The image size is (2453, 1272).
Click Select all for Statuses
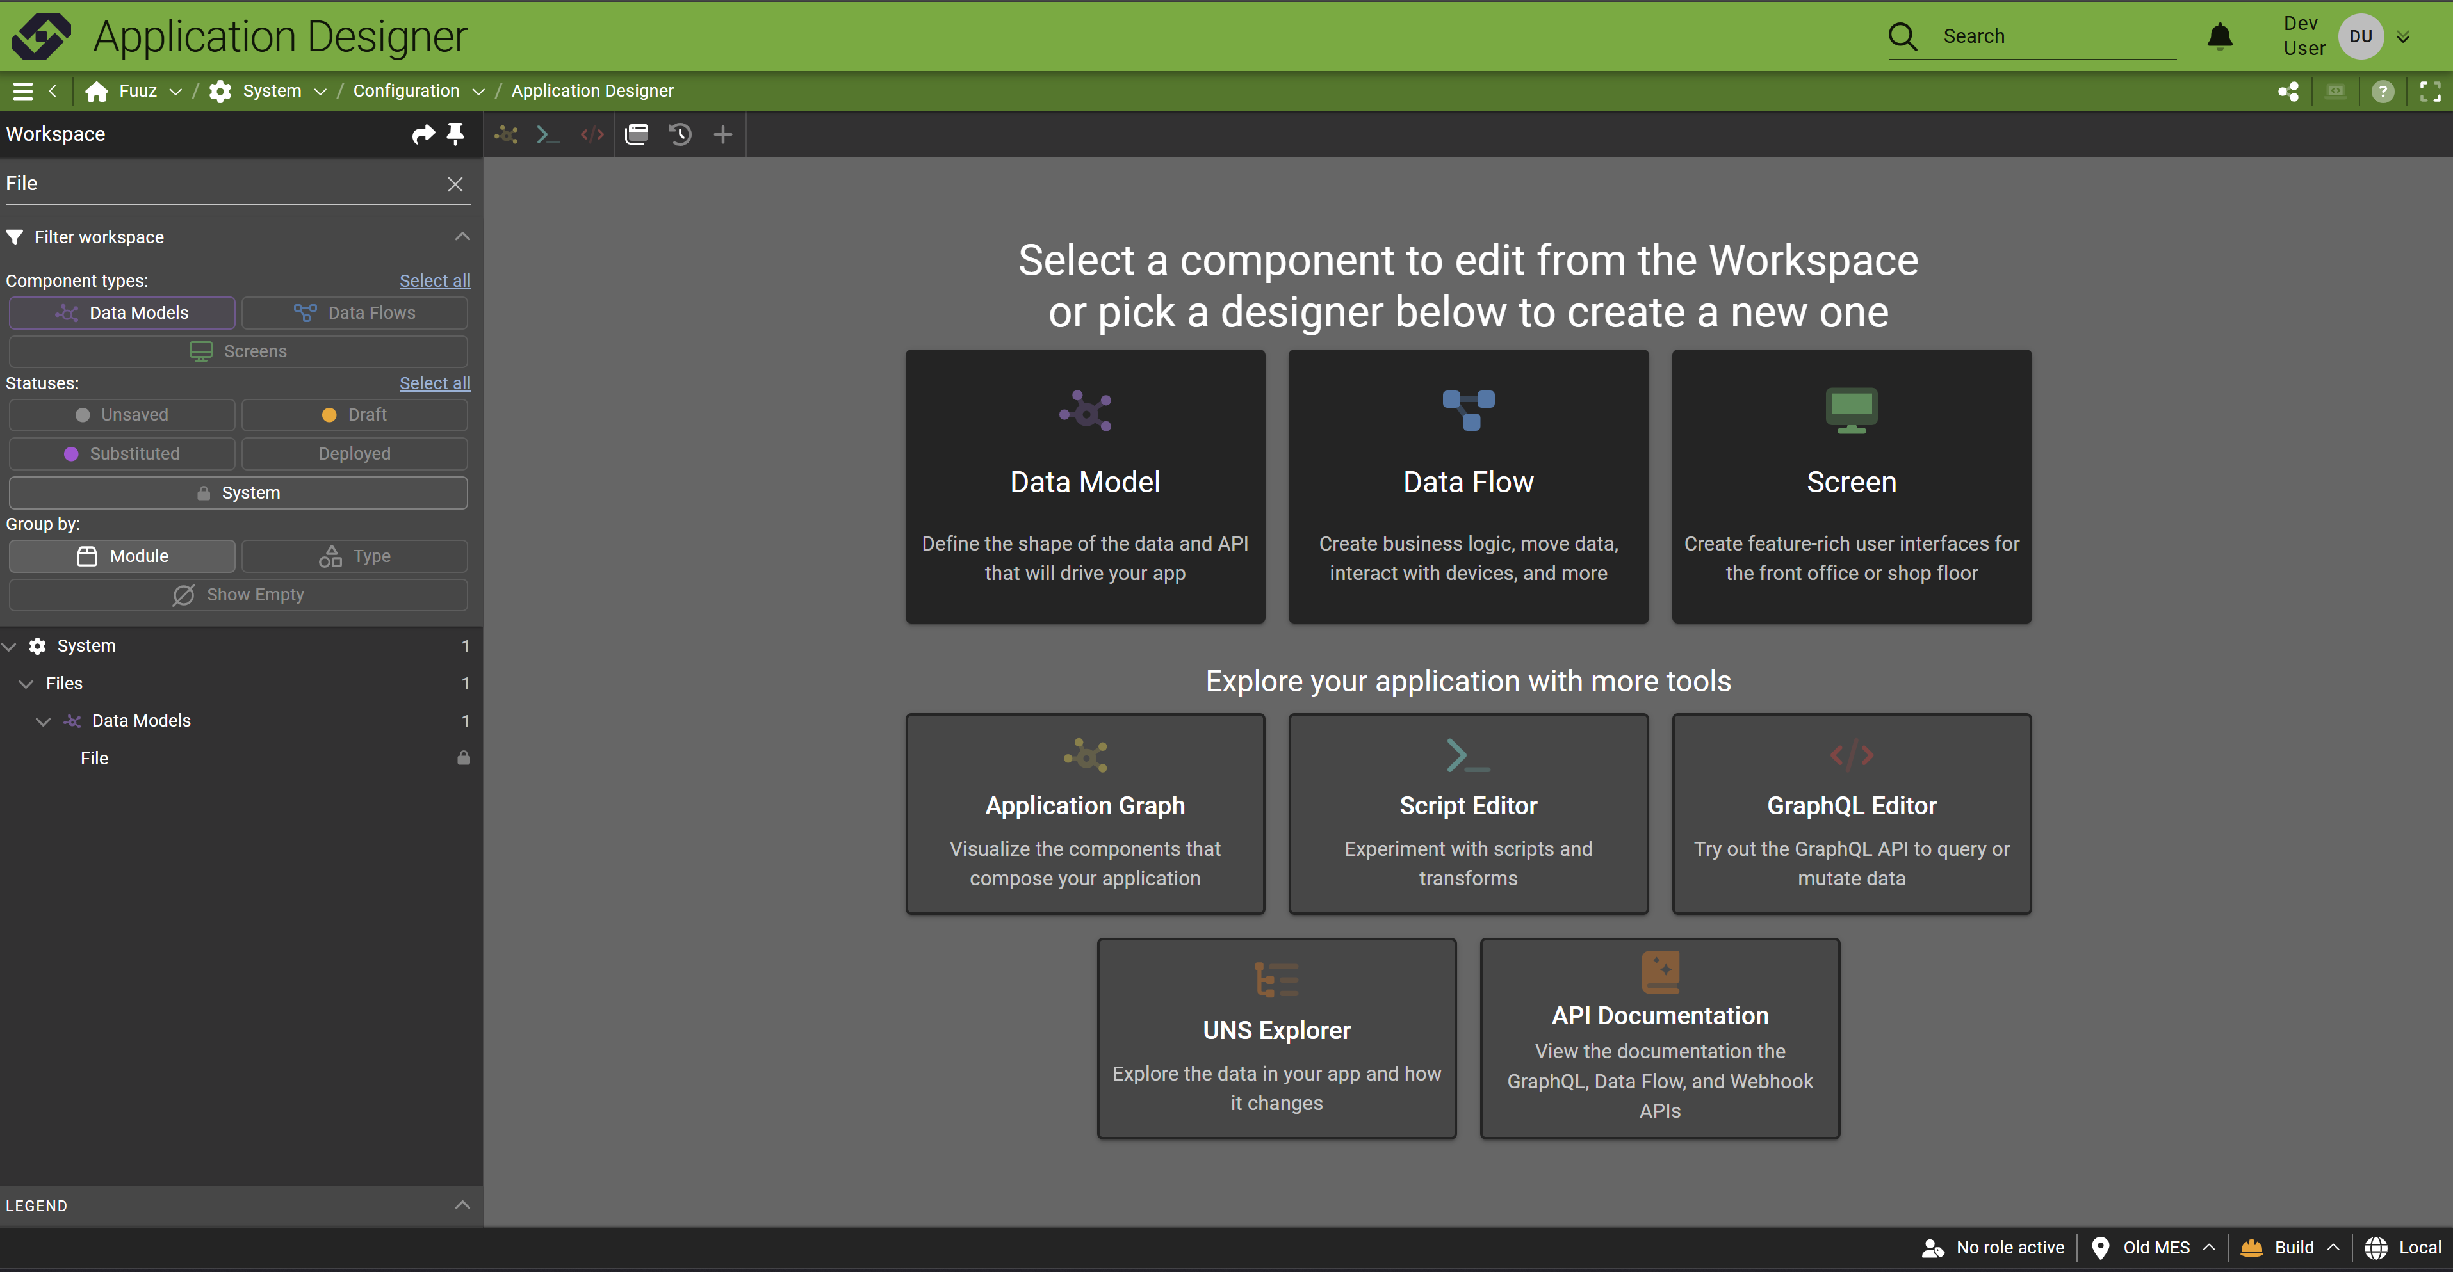coord(434,383)
